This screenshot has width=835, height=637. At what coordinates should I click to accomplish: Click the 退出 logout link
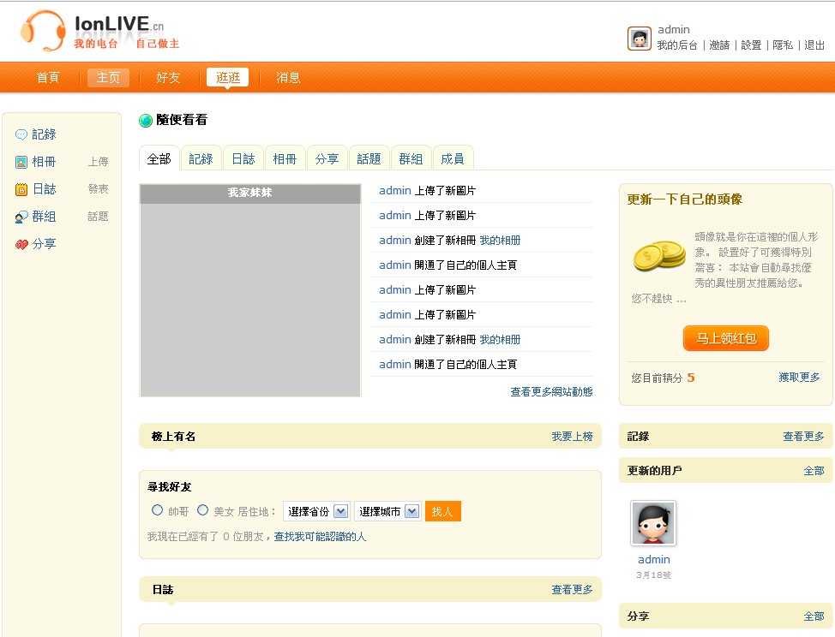click(x=814, y=45)
